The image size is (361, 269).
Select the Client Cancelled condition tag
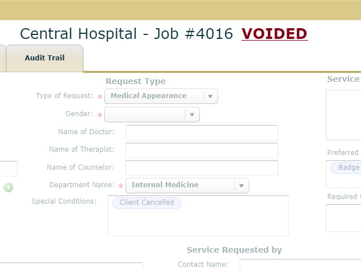pos(147,202)
